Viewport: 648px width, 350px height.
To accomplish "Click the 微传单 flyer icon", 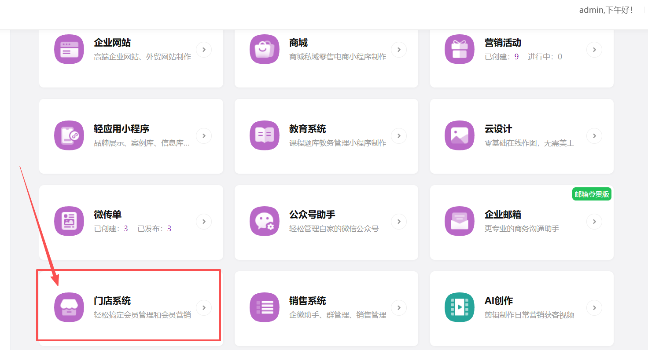I will (69, 221).
